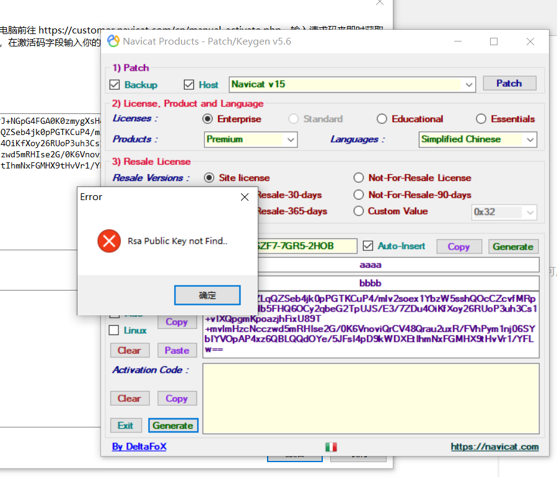Click the Italian flag icon
The image size is (557, 477).
click(331, 447)
